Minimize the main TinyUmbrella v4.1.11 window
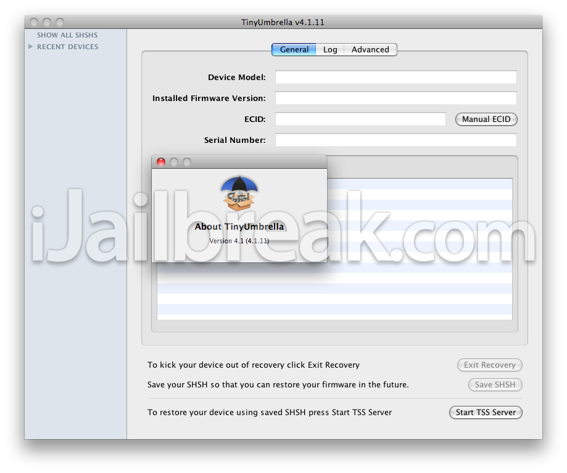Viewport: 567px width, 473px height. pyautogui.click(x=47, y=22)
